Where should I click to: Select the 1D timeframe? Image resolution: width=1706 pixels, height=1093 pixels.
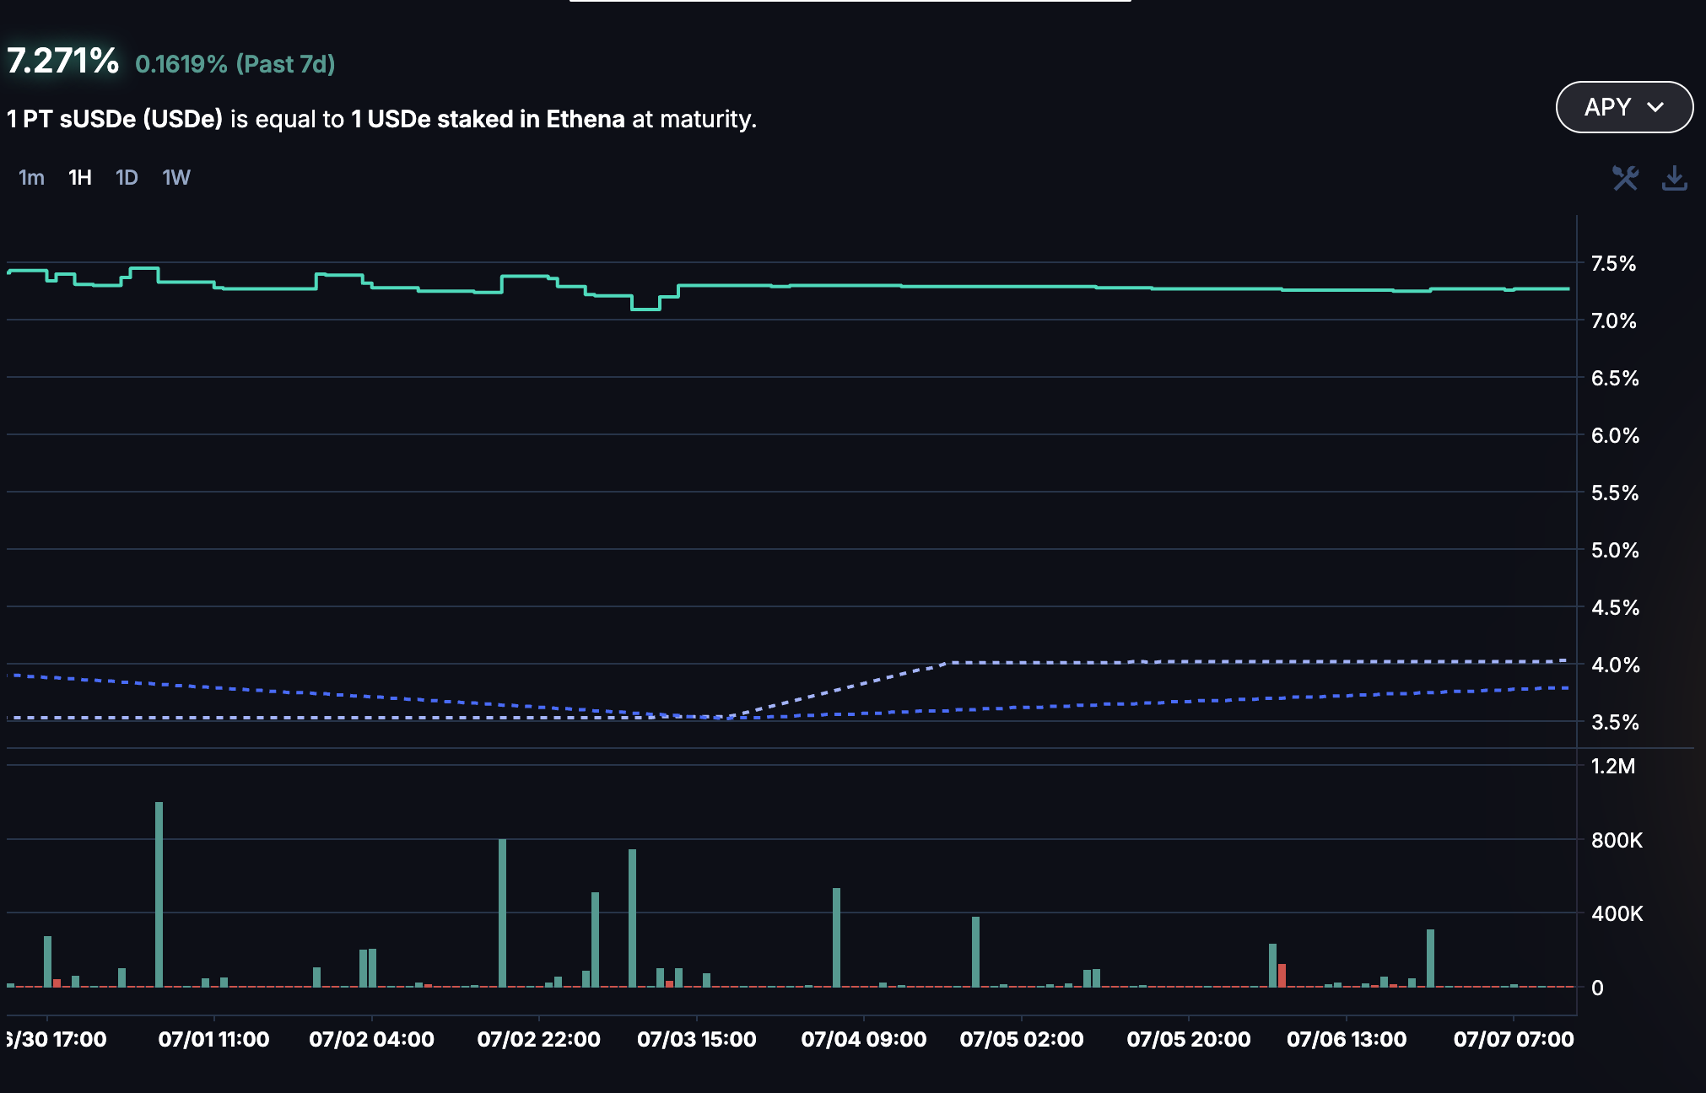click(127, 177)
